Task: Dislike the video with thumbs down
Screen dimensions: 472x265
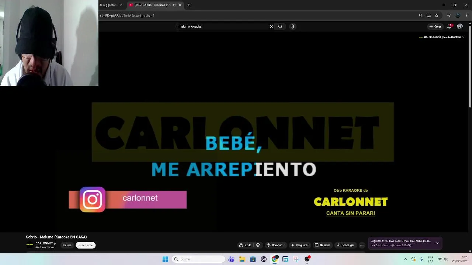Action: (x=258, y=245)
